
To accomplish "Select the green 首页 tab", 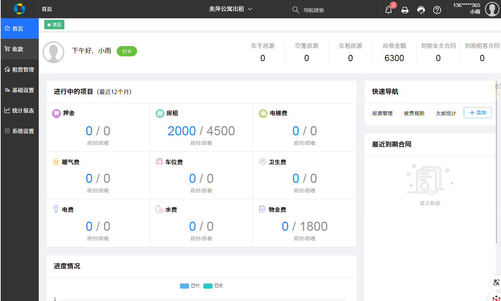I will coord(54,25).
